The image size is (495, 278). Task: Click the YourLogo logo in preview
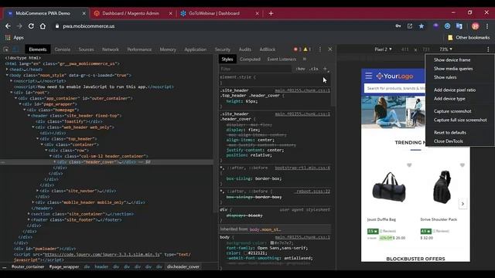(394, 76)
